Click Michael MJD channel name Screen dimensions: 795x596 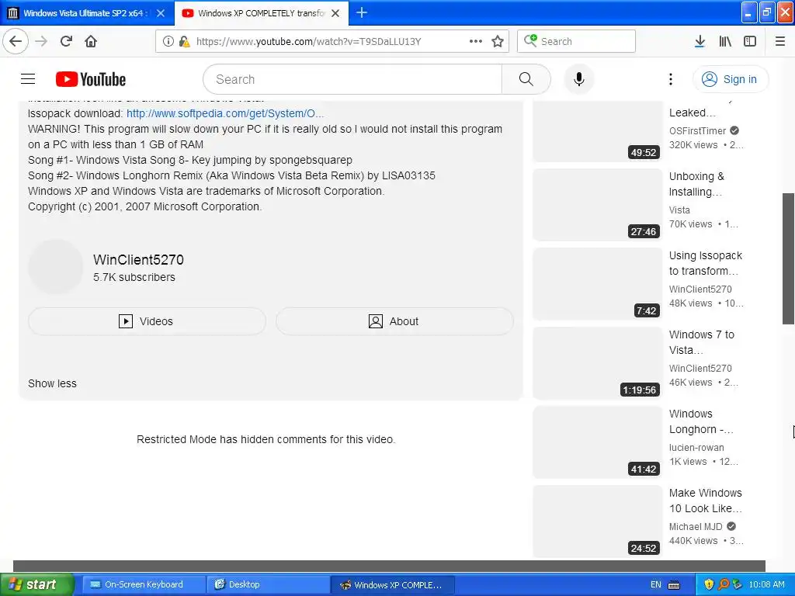pyautogui.click(x=696, y=527)
